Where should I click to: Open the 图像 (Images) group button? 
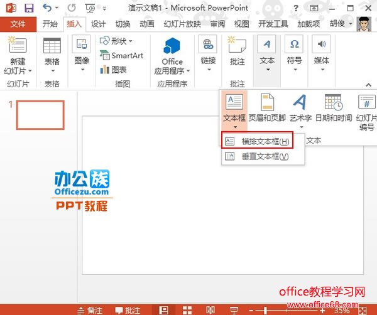click(x=82, y=54)
